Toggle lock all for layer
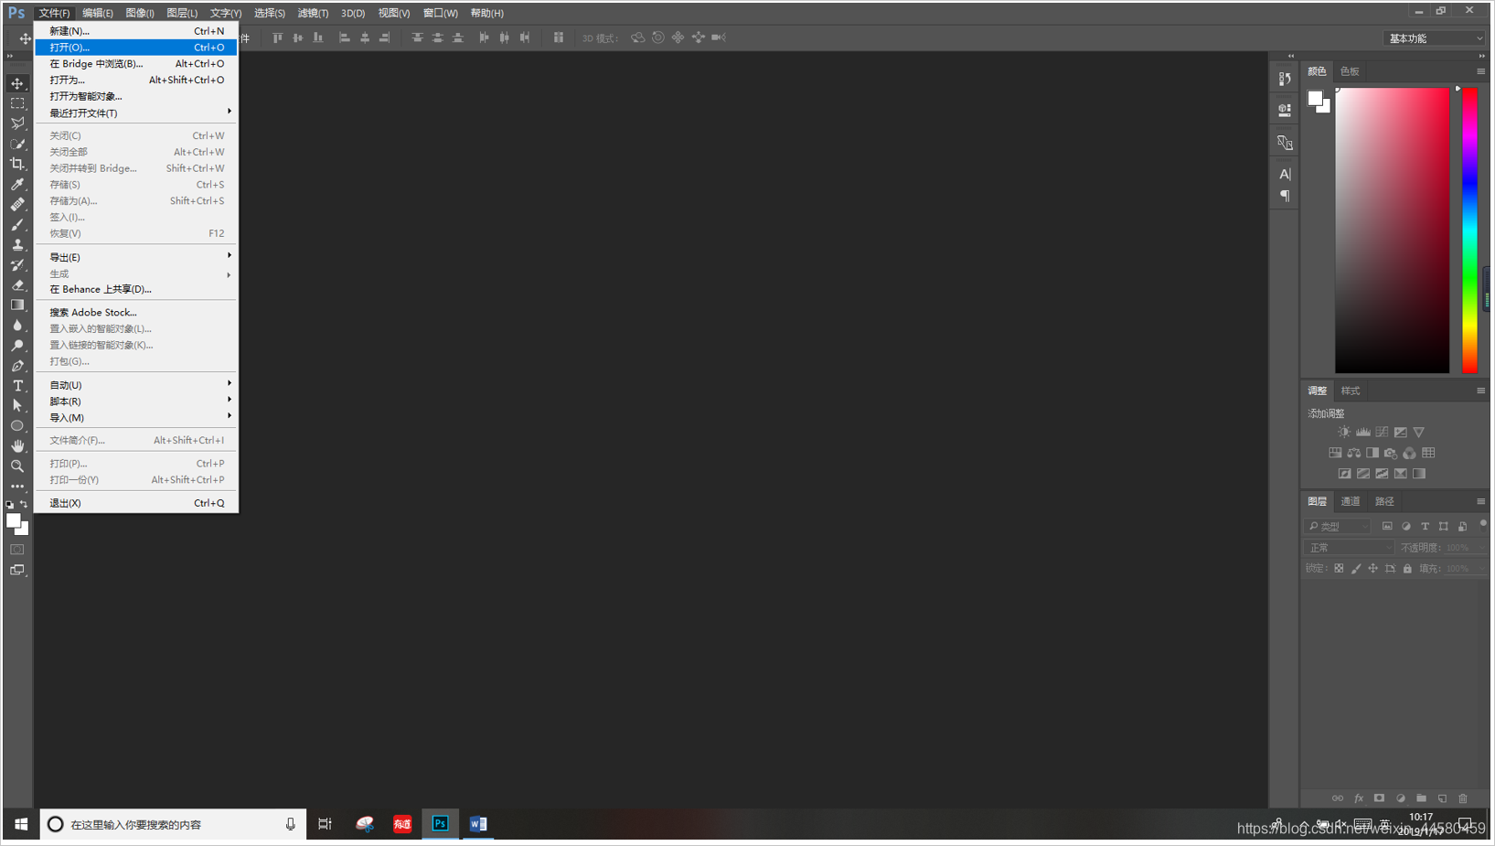1495x846 pixels. (1407, 568)
